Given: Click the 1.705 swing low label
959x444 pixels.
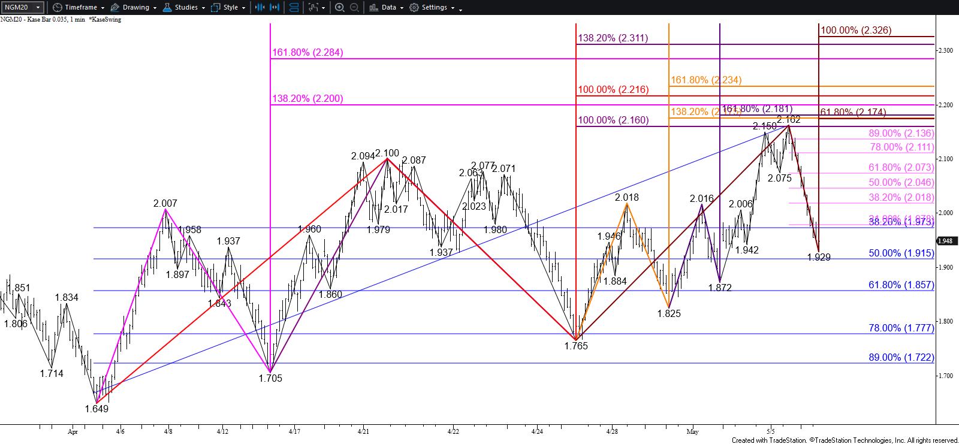Looking at the screenshot, I should pyautogui.click(x=270, y=379).
